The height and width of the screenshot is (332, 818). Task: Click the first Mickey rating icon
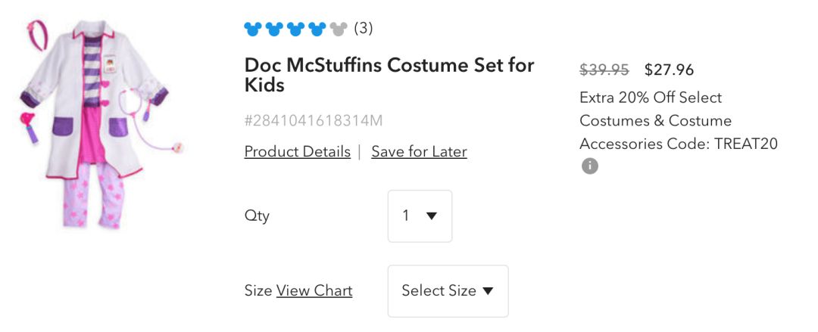pyautogui.click(x=253, y=29)
